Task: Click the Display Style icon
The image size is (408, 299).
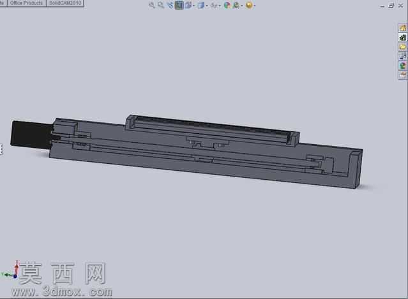Action: tap(200, 5)
